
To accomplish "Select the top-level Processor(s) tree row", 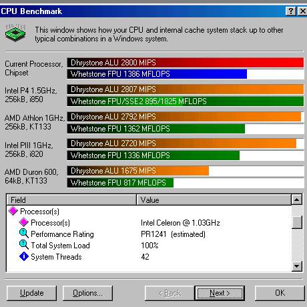I will 149,211.
